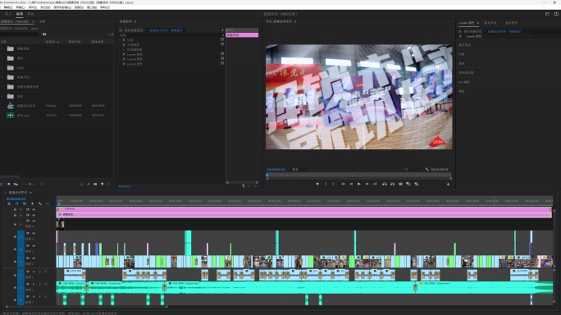The image size is (561, 315).
Task: Click the Find magnifier icon in Project panel
Action: coord(89,184)
